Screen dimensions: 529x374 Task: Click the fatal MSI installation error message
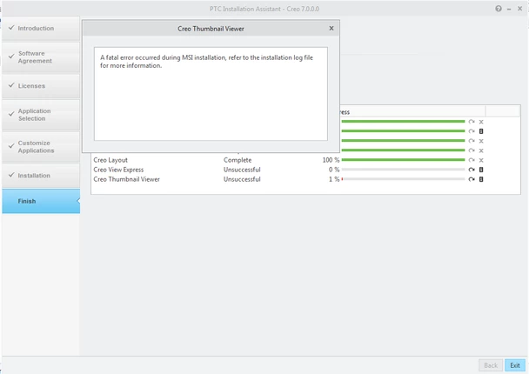206,62
